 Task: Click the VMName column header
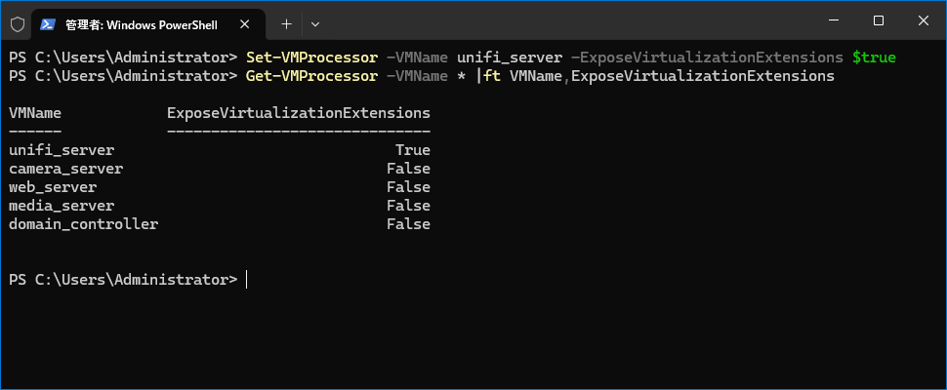[x=35, y=113]
